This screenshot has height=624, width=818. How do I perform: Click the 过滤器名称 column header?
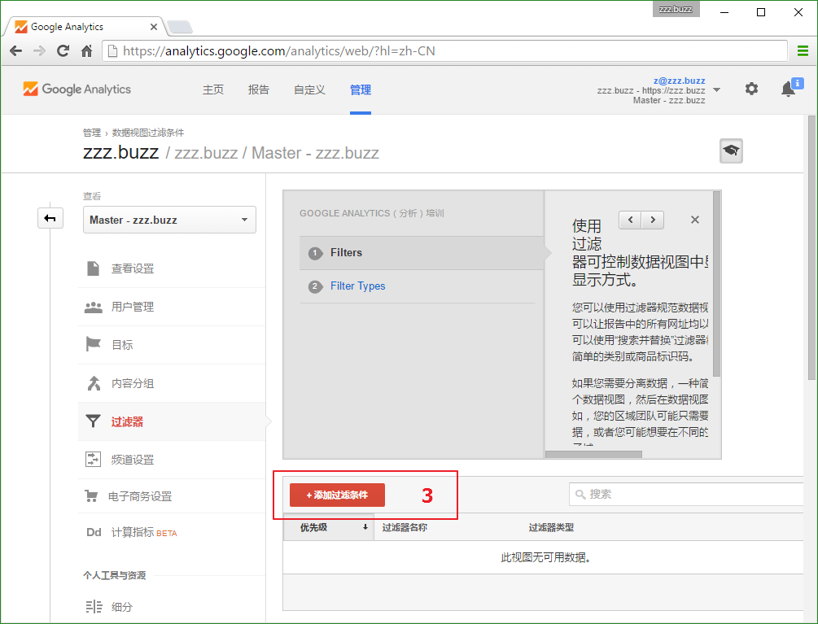(405, 527)
